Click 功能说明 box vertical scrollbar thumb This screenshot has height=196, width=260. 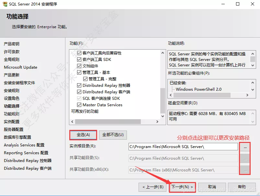[253, 59]
